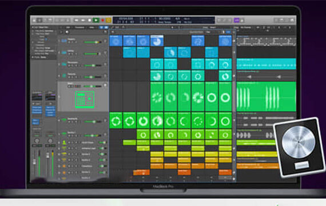Mute the first track
The width and height of the screenshot is (326, 206).
tap(69, 42)
